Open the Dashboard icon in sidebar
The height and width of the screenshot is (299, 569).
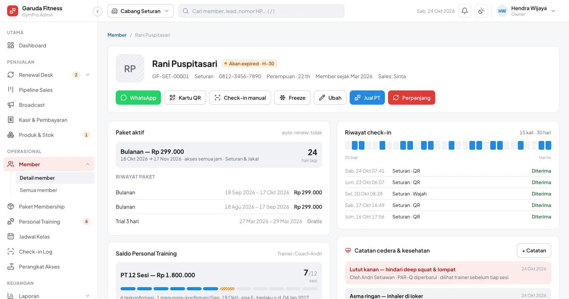point(11,45)
